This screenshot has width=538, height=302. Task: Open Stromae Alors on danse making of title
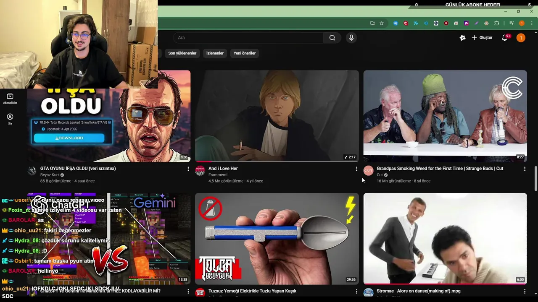pyautogui.click(x=418, y=291)
